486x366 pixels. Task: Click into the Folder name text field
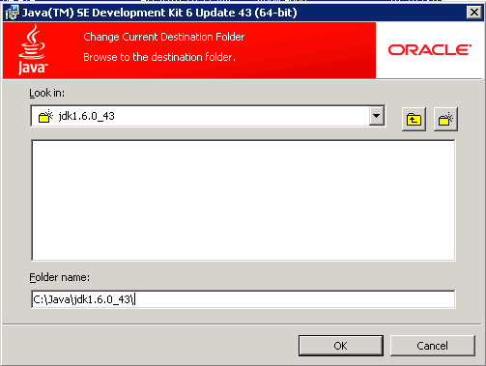(243, 299)
